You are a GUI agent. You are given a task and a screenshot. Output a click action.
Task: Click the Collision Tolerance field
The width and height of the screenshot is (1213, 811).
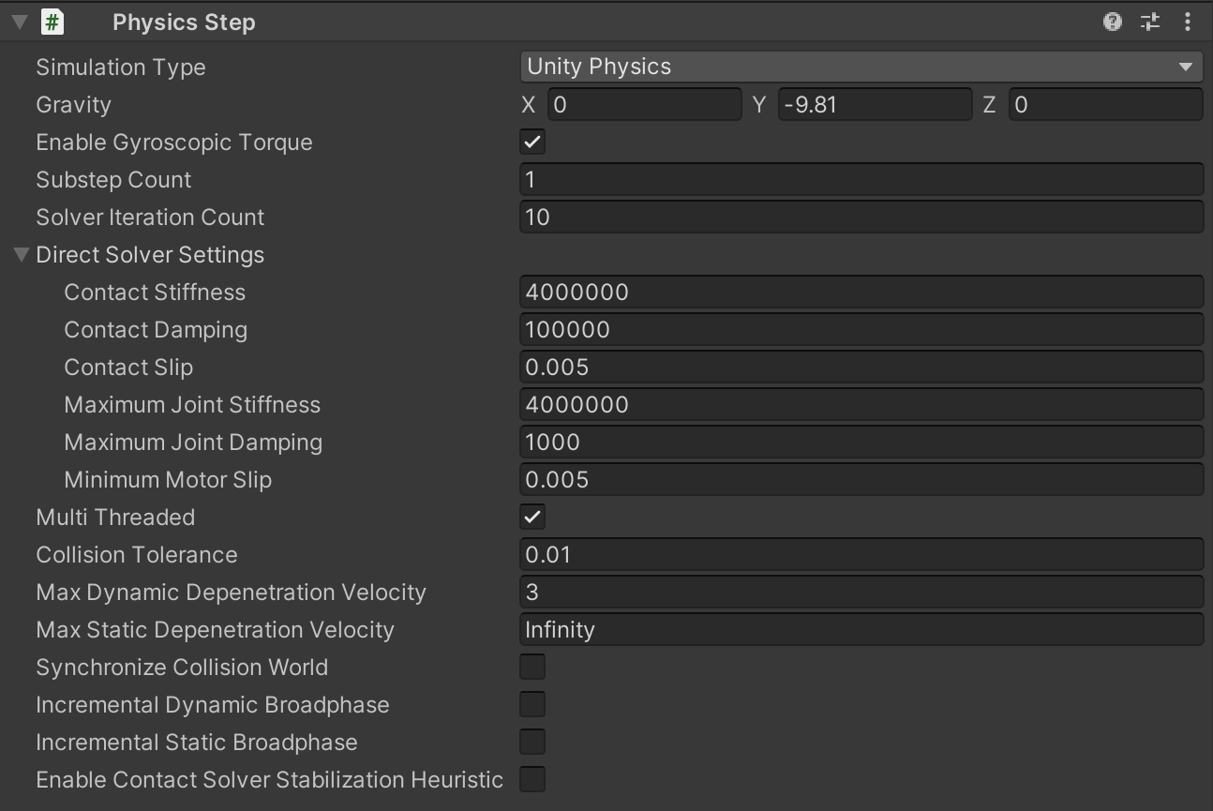pos(861,554)
